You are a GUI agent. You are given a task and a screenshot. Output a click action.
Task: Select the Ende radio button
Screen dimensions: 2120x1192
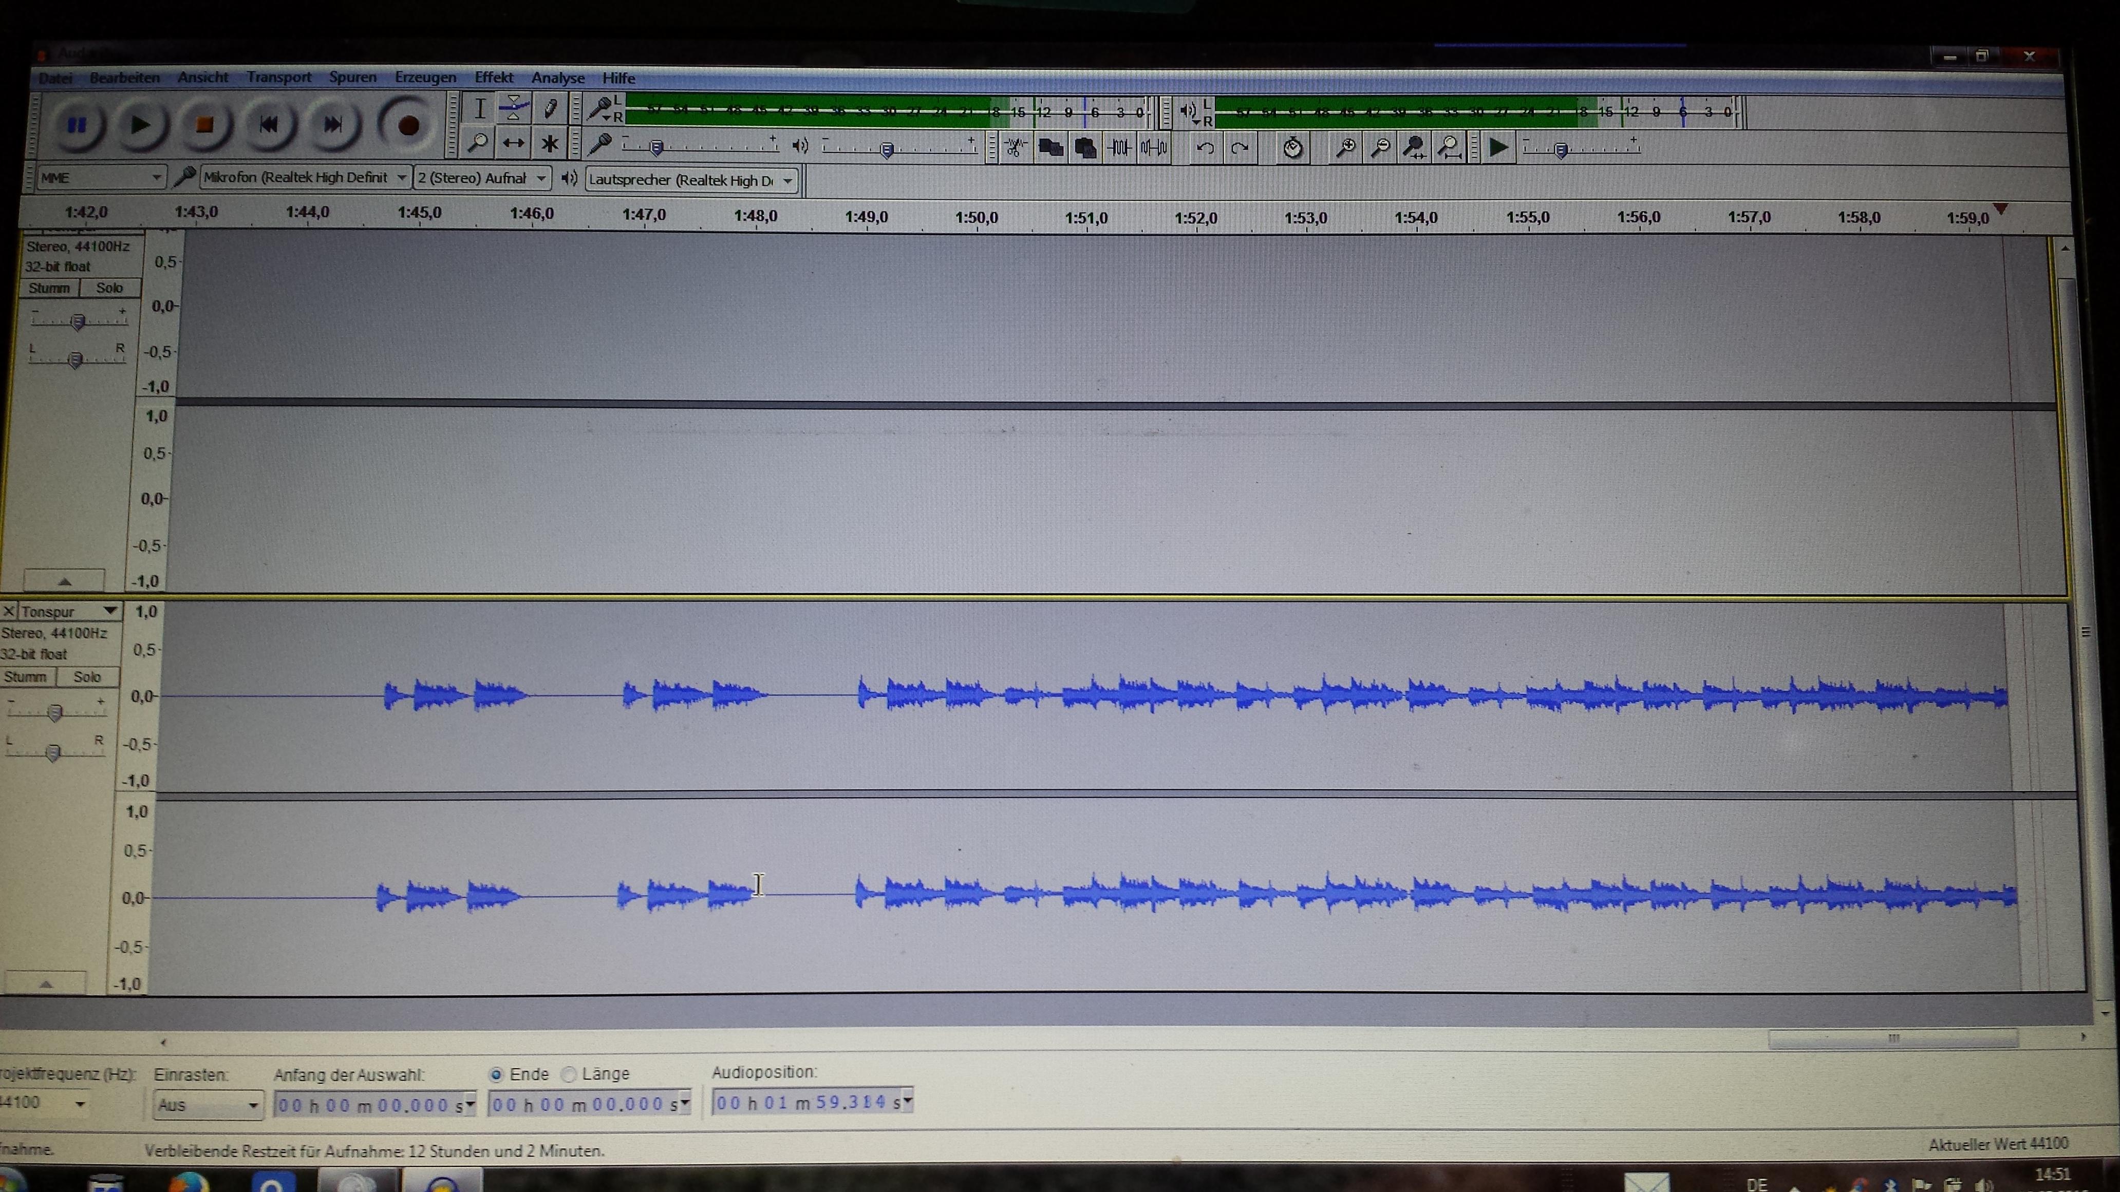tap(496, 1074)
